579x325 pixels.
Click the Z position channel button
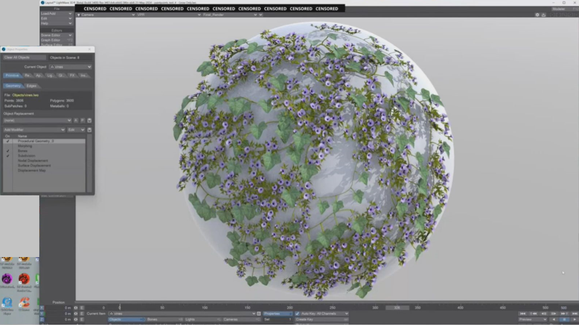point(42,320)
